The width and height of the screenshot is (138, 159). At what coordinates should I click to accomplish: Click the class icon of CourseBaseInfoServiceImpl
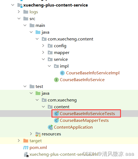tap(62, 73)
